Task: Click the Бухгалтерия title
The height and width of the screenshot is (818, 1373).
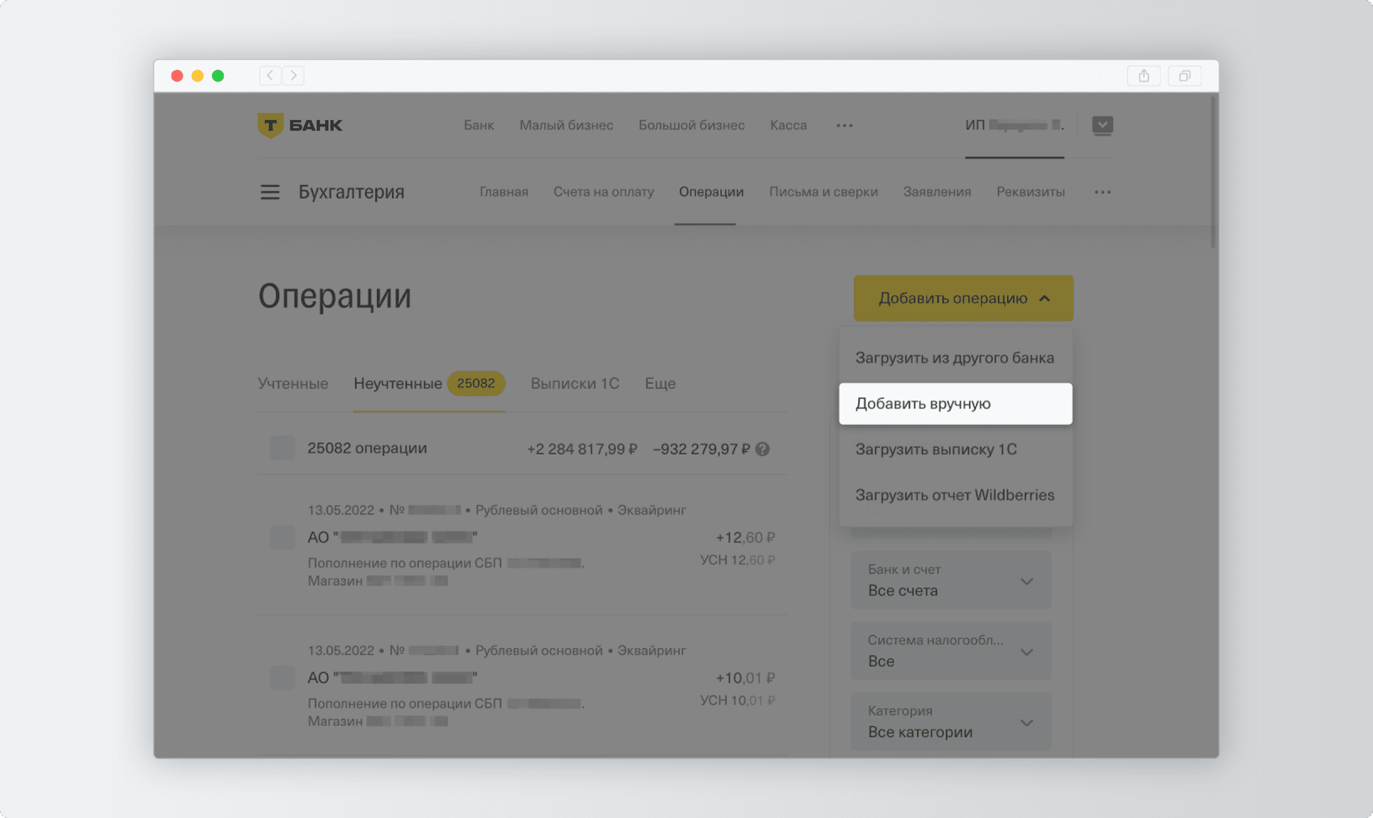Action: (351, 192)
